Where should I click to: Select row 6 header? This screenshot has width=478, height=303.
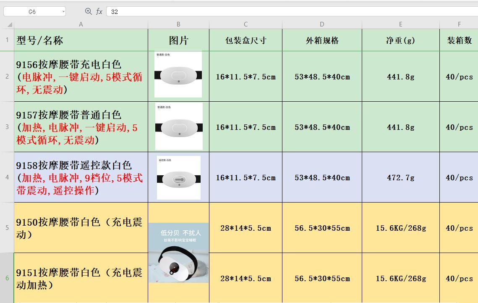click(7, 278)
